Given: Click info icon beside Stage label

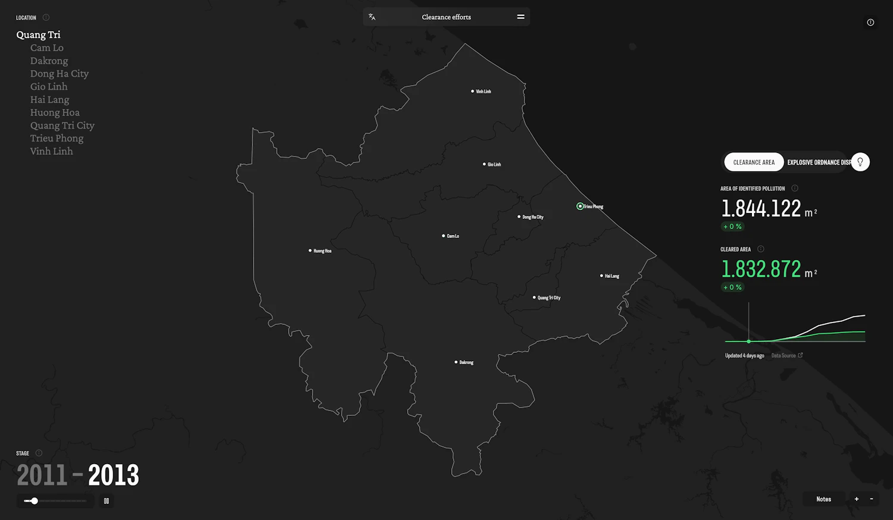Looking at the screenshot, I should tap(39, 453).
